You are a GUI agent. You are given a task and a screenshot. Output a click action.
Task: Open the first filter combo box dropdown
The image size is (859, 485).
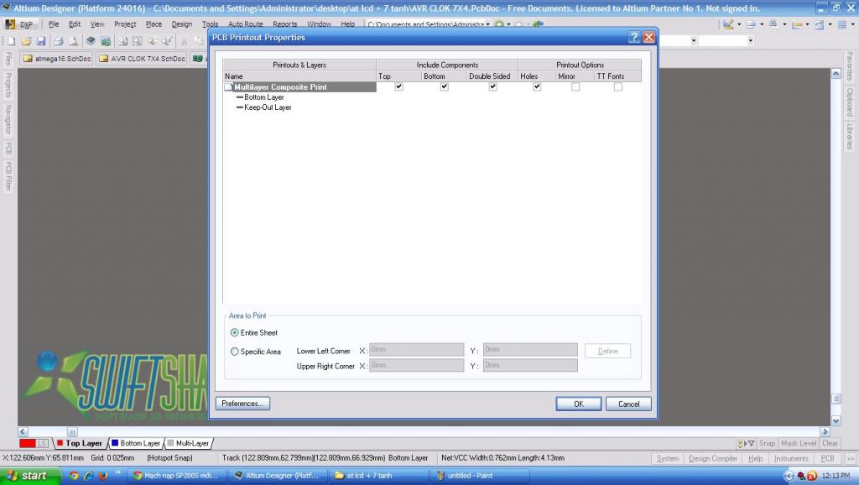tap(694, 40)
